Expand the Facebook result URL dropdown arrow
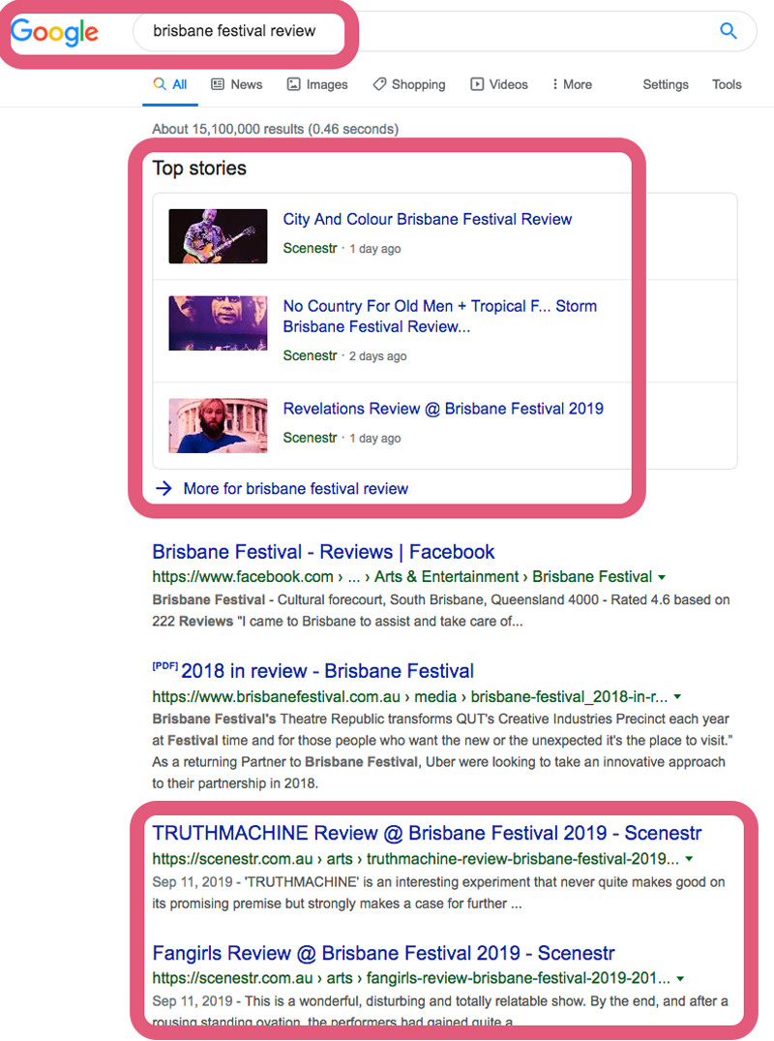Viewport: 774px width, 1041px height. pos(662,577)
